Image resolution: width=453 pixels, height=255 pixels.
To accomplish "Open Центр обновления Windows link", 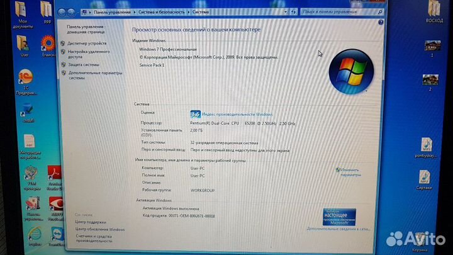I will point(99,230).
